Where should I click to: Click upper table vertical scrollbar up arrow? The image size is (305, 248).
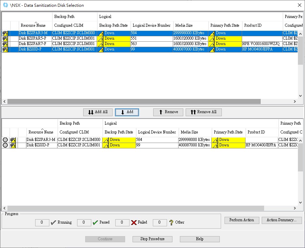tap(301, 34)
